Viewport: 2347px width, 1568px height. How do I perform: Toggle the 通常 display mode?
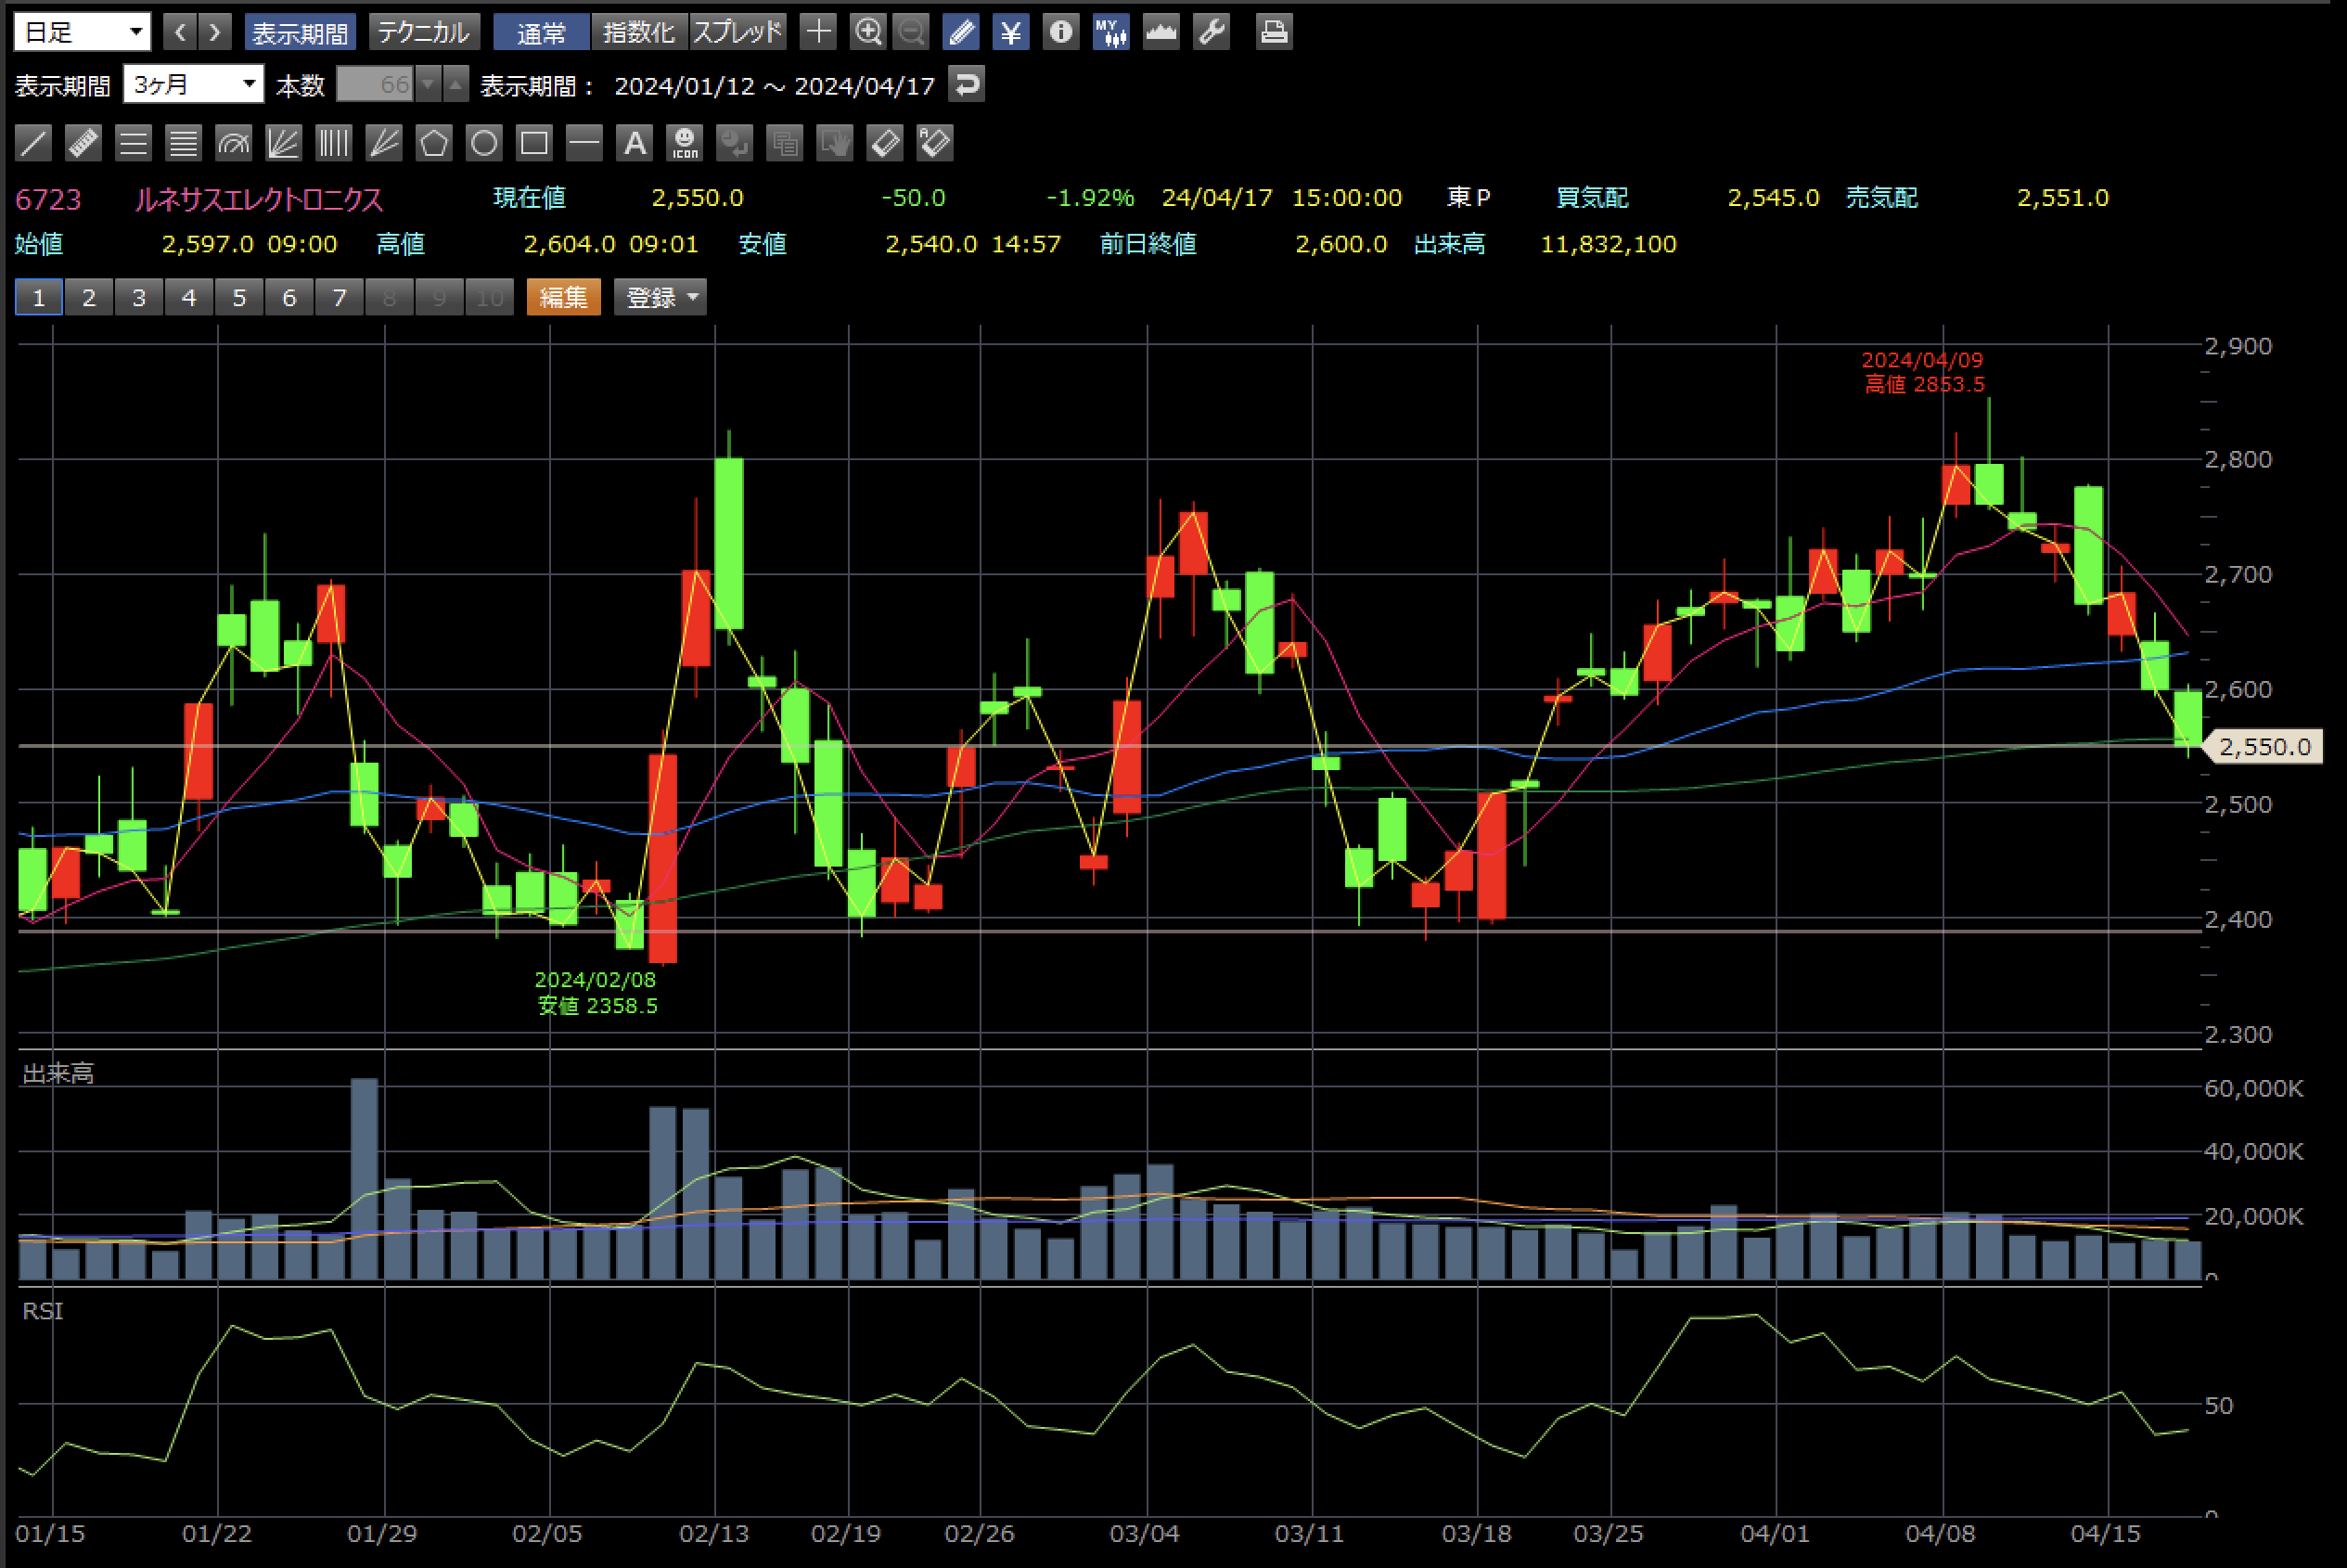click(542, 33)
